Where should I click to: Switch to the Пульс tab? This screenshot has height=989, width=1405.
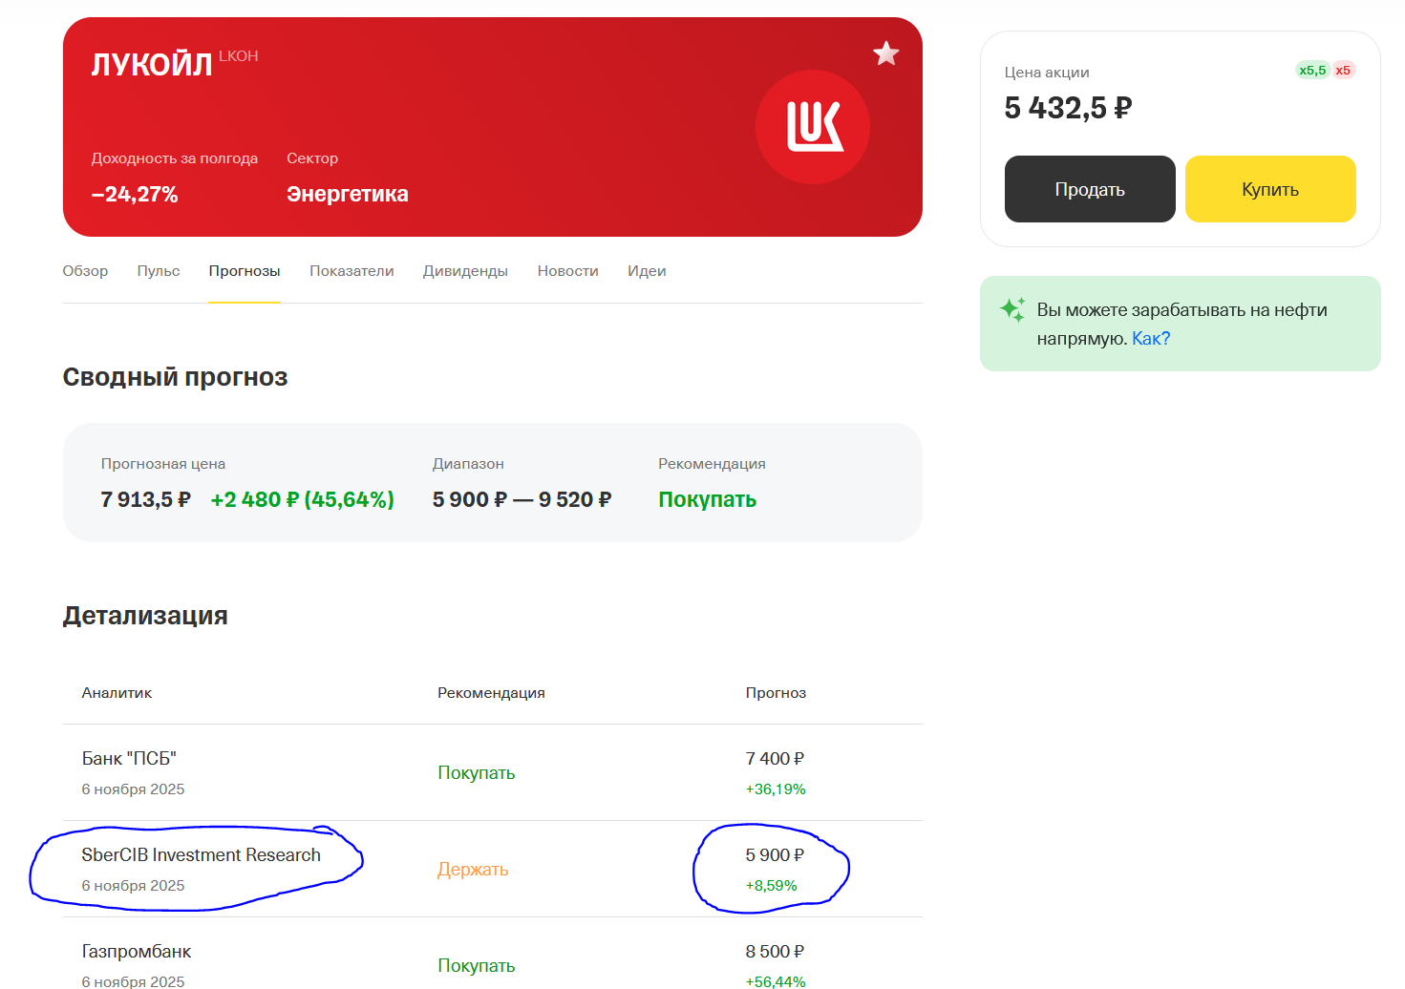pyautogui.click(x=159, y=271)
